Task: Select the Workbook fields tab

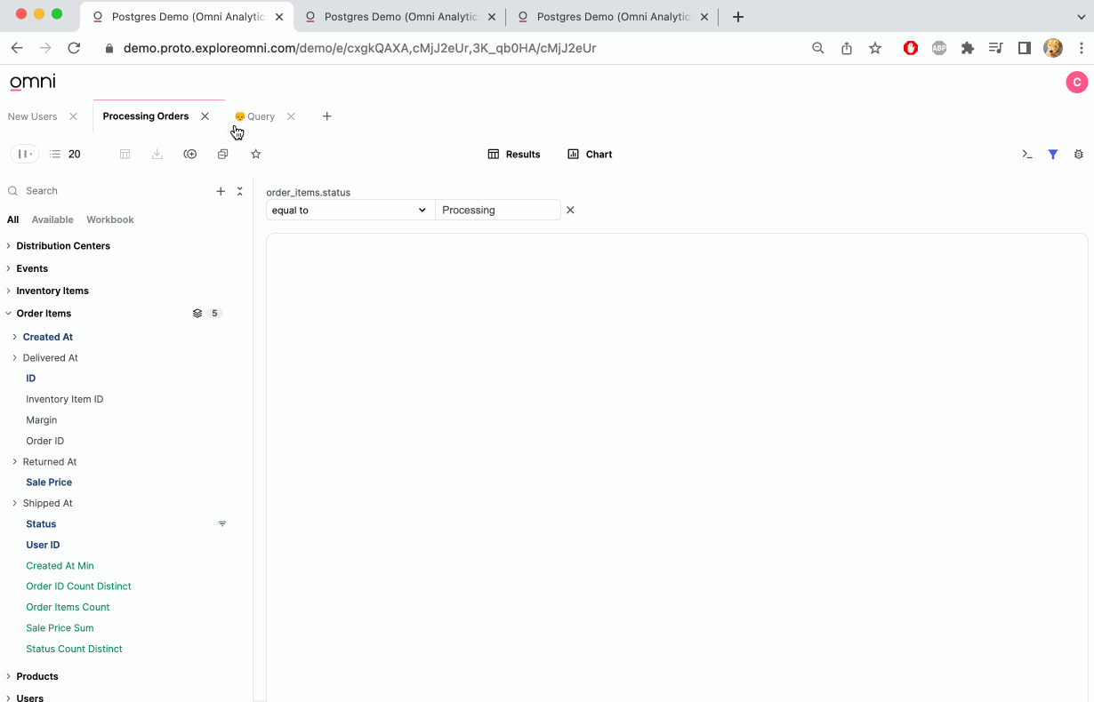Action: tap(110, 219)
